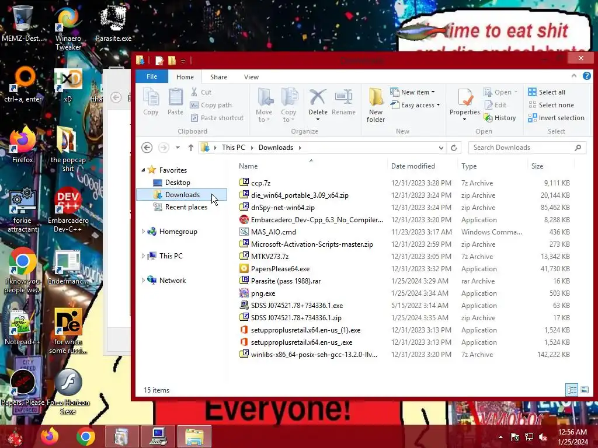Switch to the Share ribbon tab
The width and height of the screenshot is (598, 448).
point(218,77)
